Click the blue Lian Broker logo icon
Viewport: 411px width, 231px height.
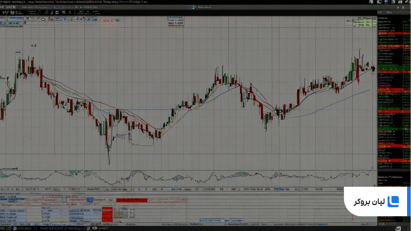click(393, 202)
